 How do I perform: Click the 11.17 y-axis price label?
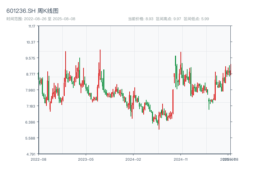(31, 26)
